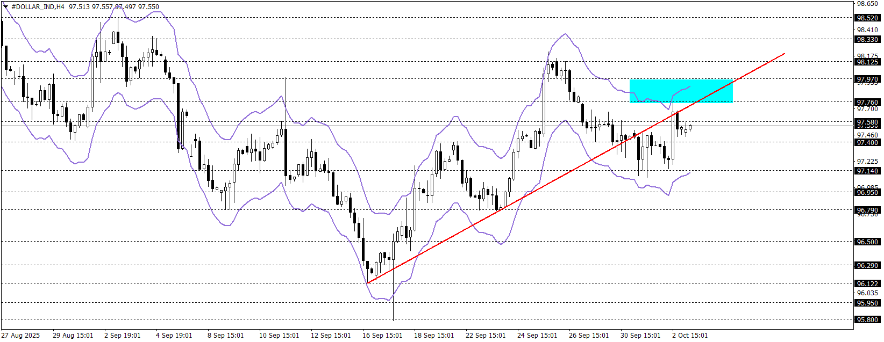
Task: Click the #DOLLAR_IND,H4 symbol title text
Action: [38, 7]
